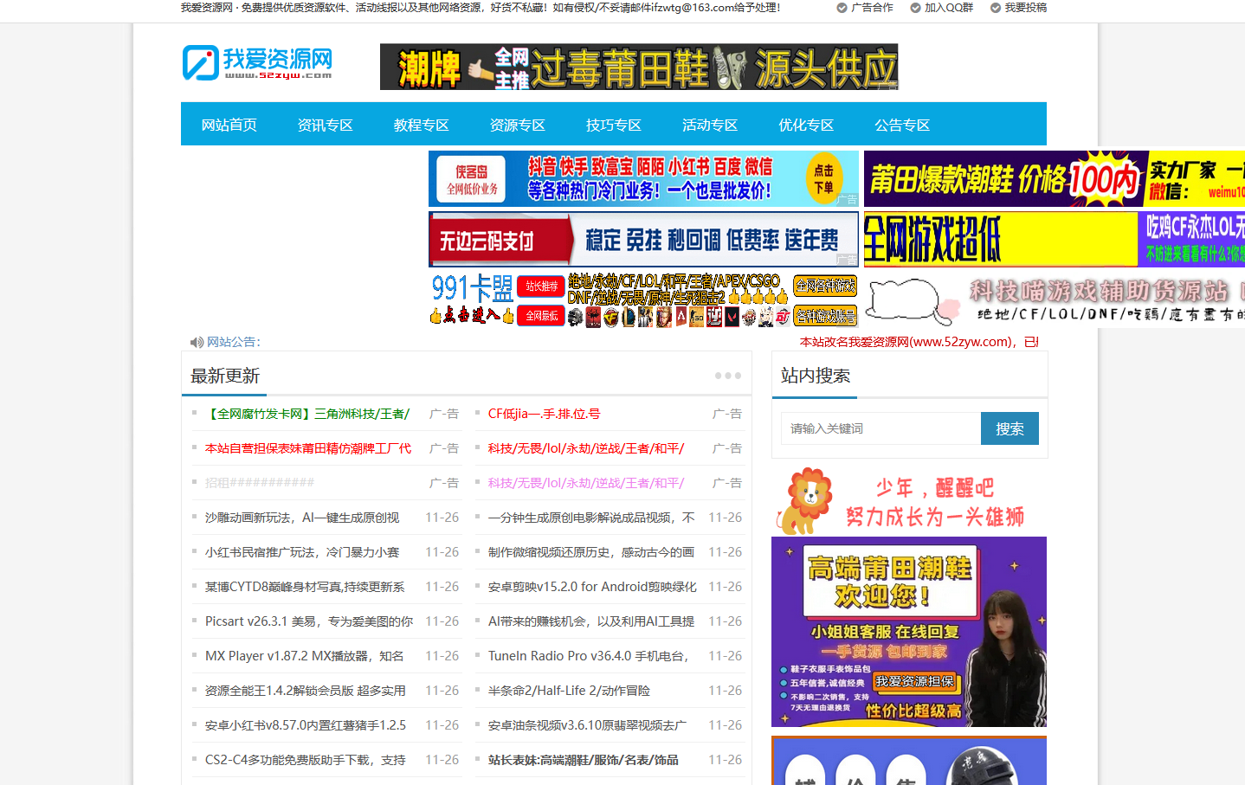Screen dimensions: 1245x785
Task: Click the 点击下单 circle on the 侠客岛 banner
Action: (823, 178)
